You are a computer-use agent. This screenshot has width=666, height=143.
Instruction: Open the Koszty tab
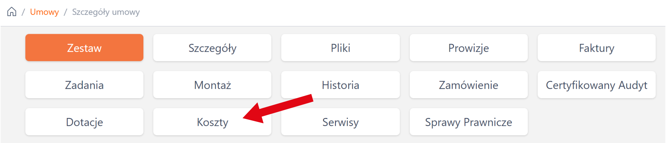coord(212,122)
